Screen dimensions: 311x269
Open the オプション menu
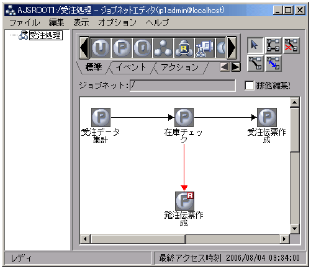tap(117, 22)
